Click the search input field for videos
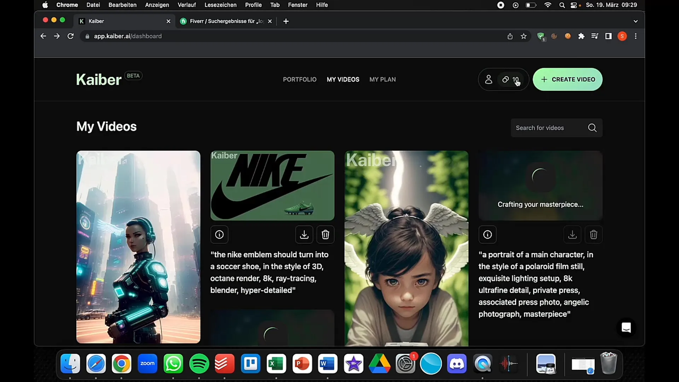 [550, 127]
